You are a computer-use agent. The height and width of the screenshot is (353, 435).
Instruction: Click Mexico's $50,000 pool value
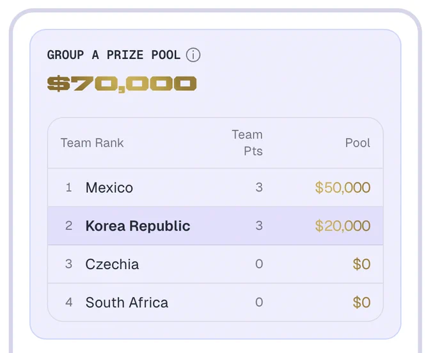click(x=343, y=188)
